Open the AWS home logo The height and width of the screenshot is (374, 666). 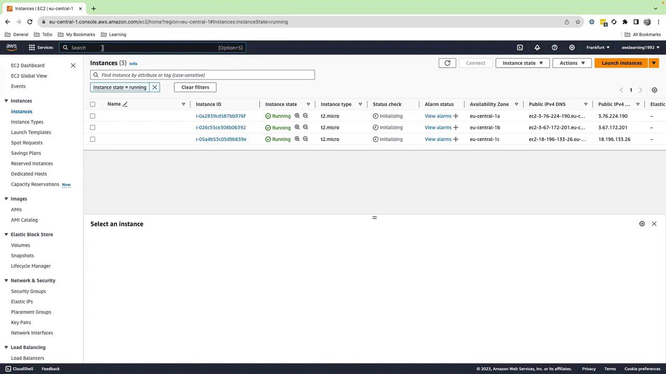click(x=11, y=47)
